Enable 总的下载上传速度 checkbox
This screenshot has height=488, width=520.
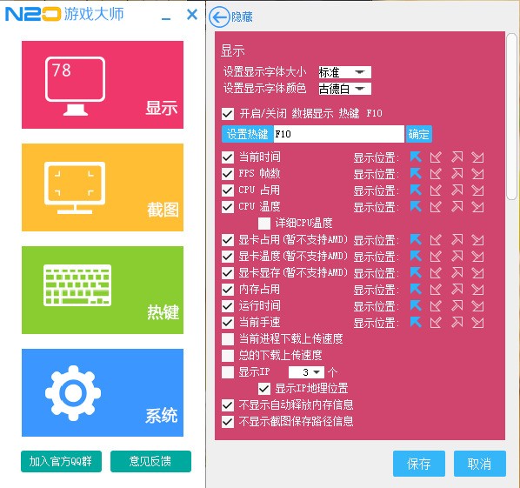(228, 355)
